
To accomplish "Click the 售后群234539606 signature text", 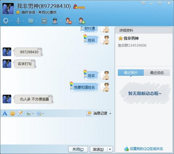I will (x=132, y=45).
